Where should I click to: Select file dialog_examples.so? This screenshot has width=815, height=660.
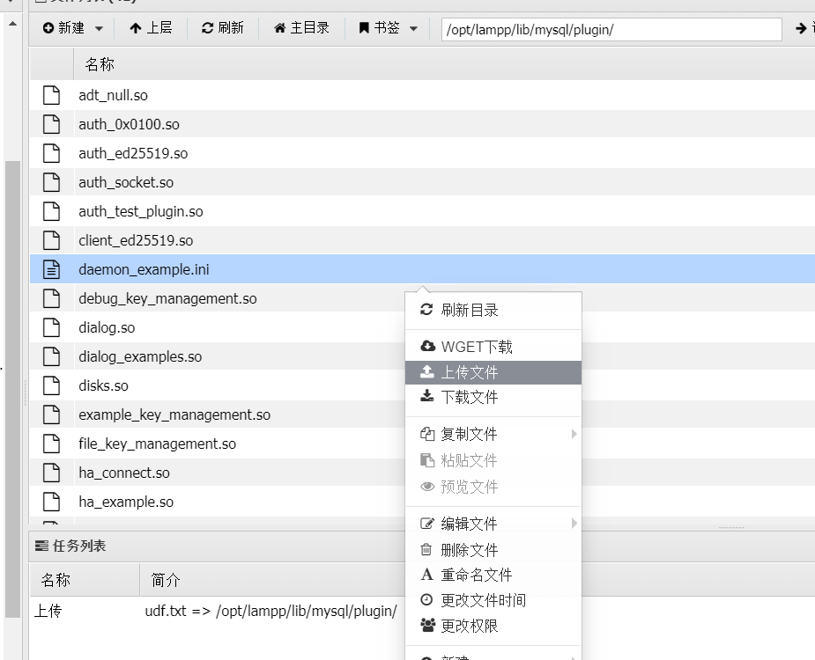pos(140,357)
